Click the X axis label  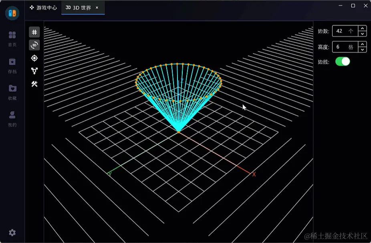click(x=254, y=175)
